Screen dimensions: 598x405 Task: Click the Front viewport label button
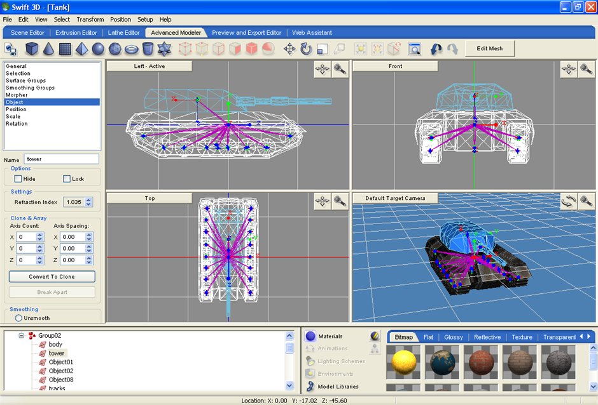pyautogui.click(x=396, y=66)
